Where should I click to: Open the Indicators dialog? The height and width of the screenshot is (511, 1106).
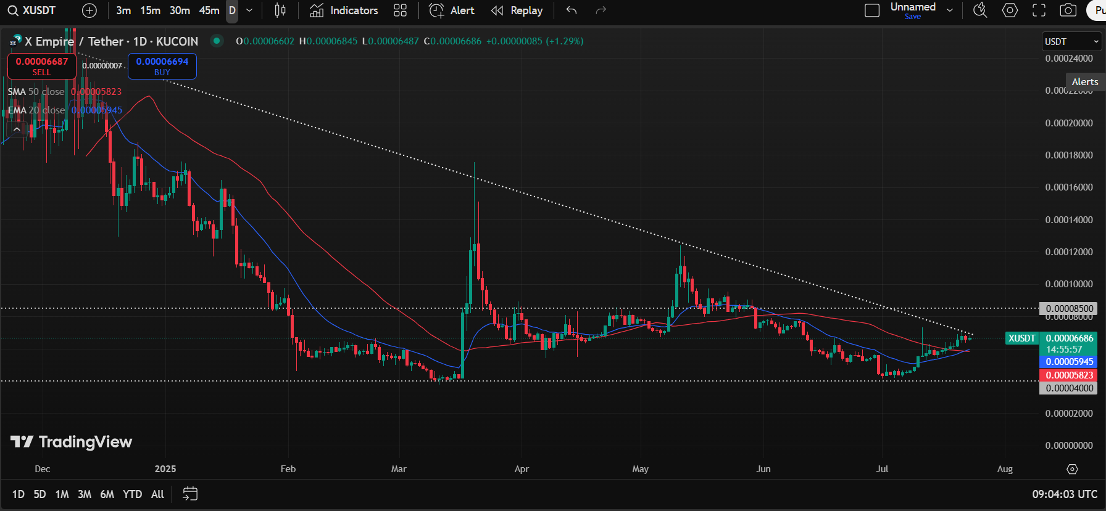point(344,10)
